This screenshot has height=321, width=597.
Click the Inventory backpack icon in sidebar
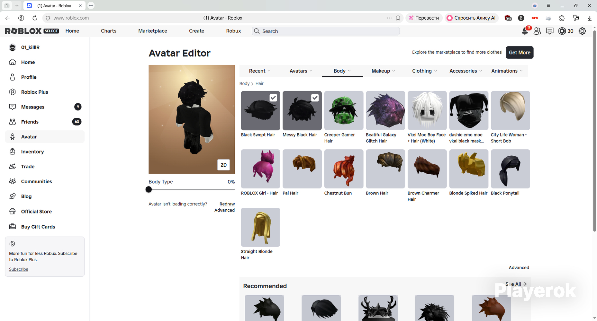[13, 152]
